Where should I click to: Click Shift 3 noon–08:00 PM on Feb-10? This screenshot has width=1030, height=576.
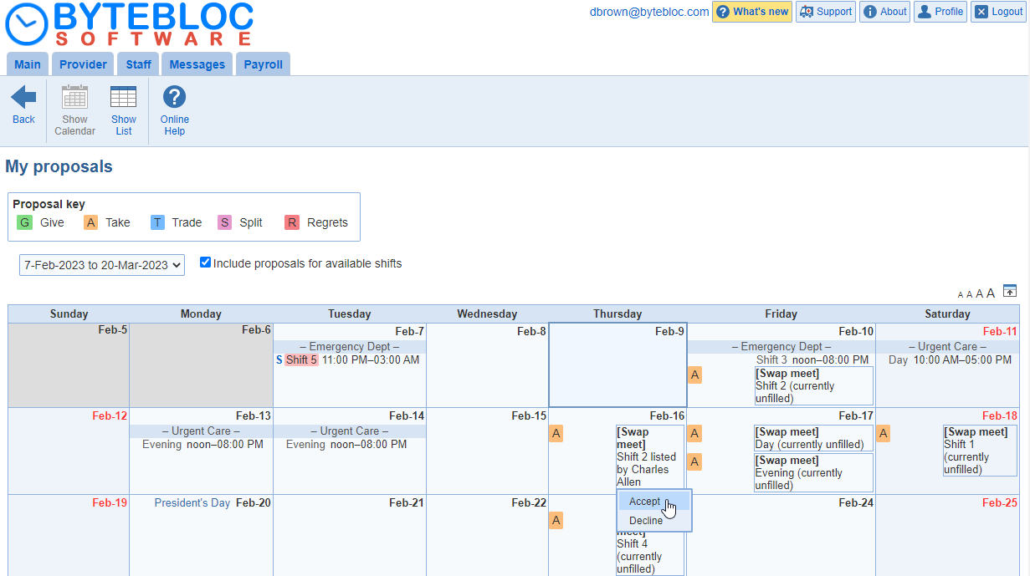pos(812,360)
